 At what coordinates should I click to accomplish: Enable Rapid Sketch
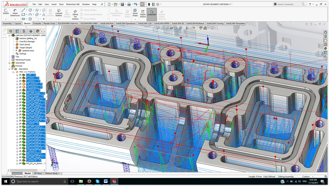tap(143, 13)
